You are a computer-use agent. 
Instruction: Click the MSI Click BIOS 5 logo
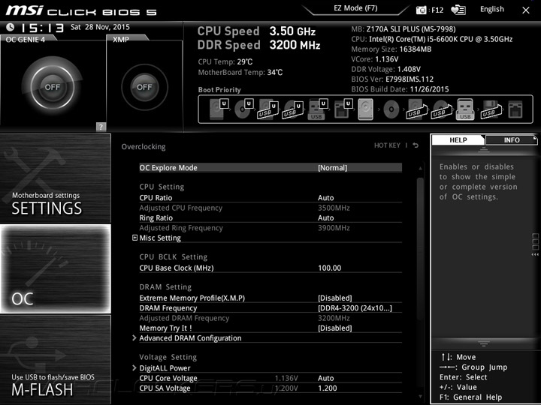coord(81,10)
